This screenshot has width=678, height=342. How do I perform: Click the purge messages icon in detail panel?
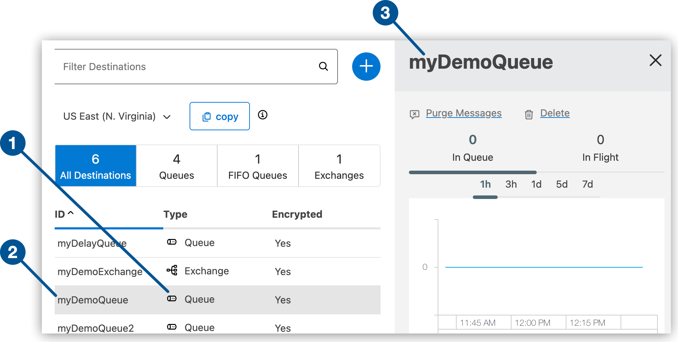(x=415, y=114)
